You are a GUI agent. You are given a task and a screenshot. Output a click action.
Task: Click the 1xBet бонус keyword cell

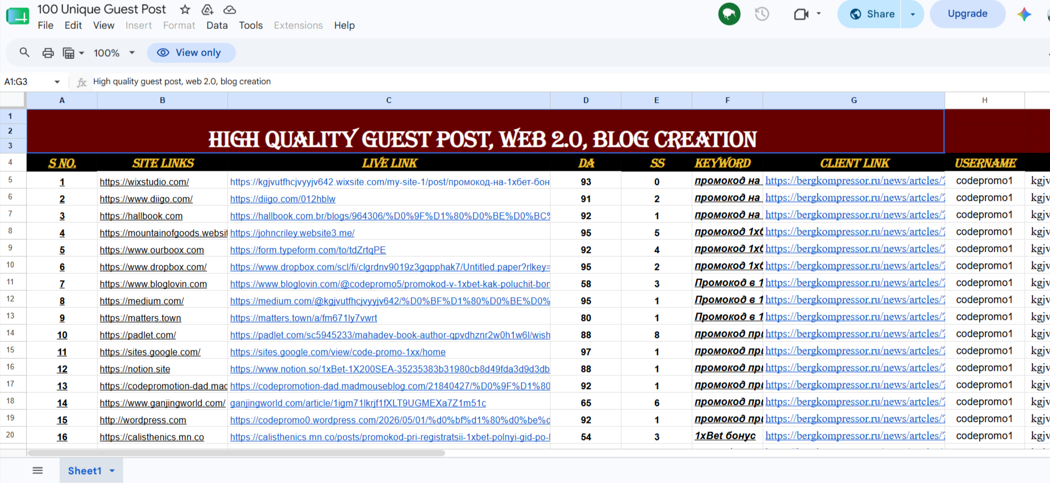coord(727,436)
